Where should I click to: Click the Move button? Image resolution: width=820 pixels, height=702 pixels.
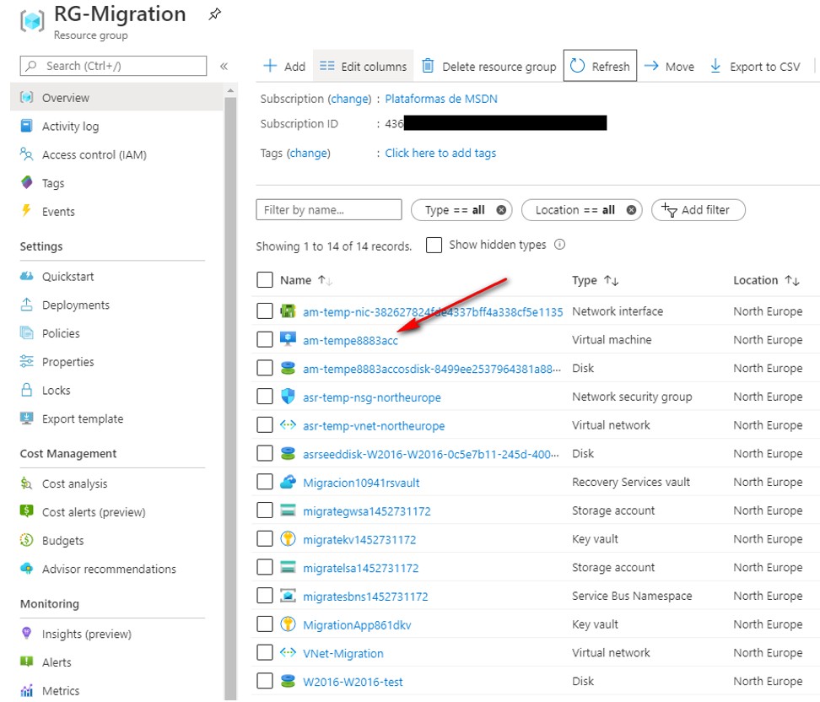(669, 67)
